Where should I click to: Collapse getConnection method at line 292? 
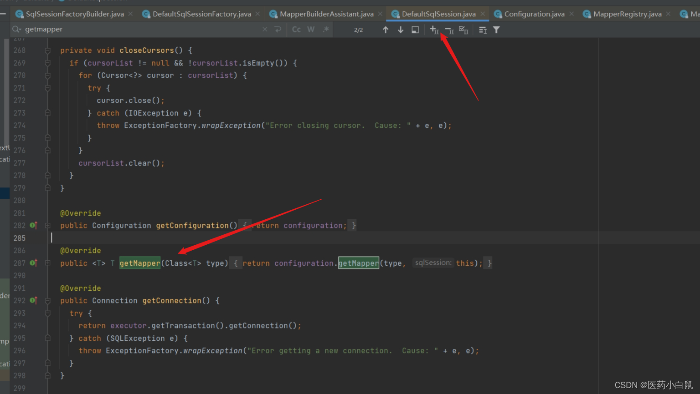(x=48, y=300)
